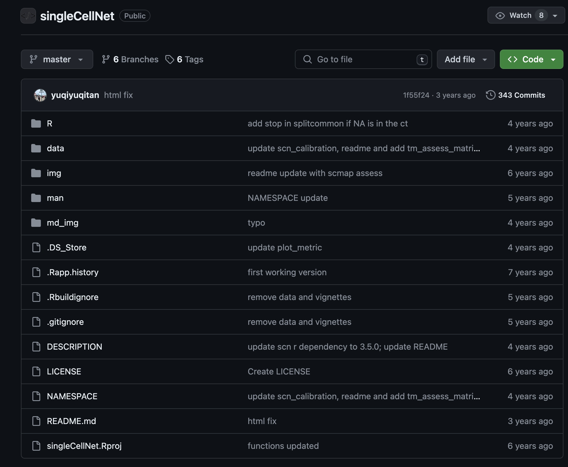Click 'remove data and vignettes' on .gitignore row
This screenshot has width=568, height=467.
point(299,322)
